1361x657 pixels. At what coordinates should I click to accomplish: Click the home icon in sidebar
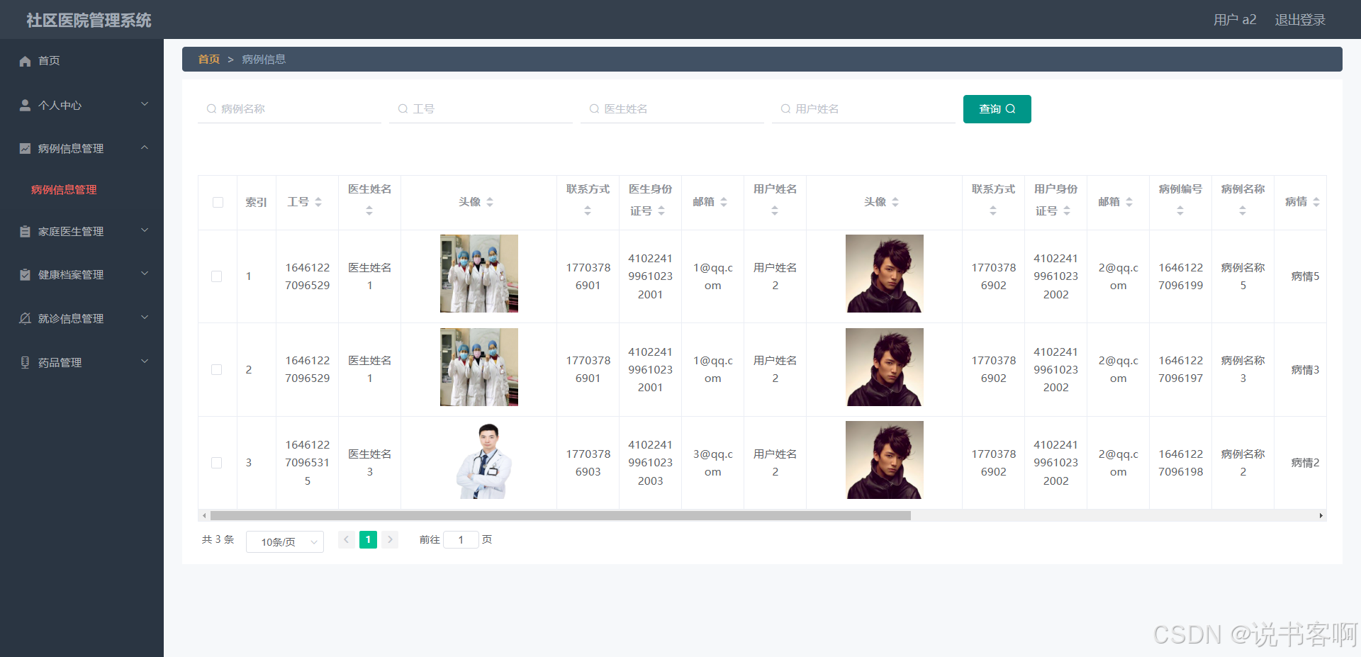(x=25, y=61)
